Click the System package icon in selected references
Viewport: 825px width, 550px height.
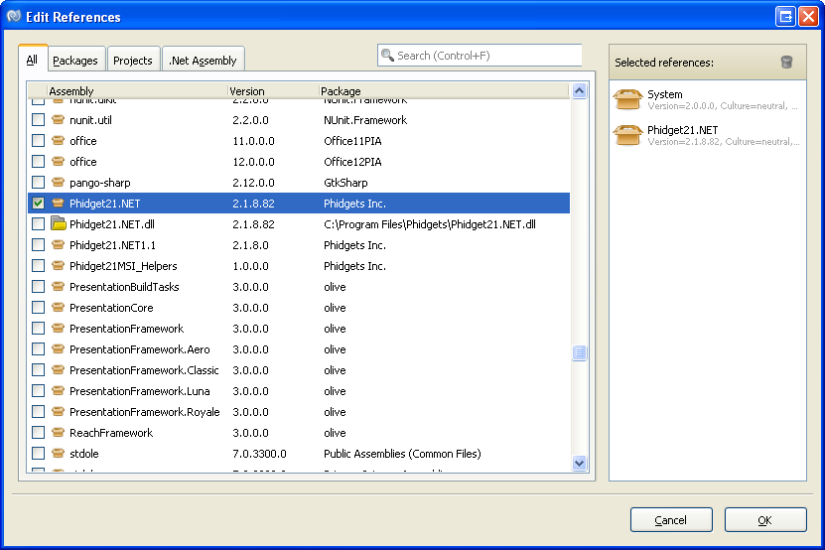[627, 99]
